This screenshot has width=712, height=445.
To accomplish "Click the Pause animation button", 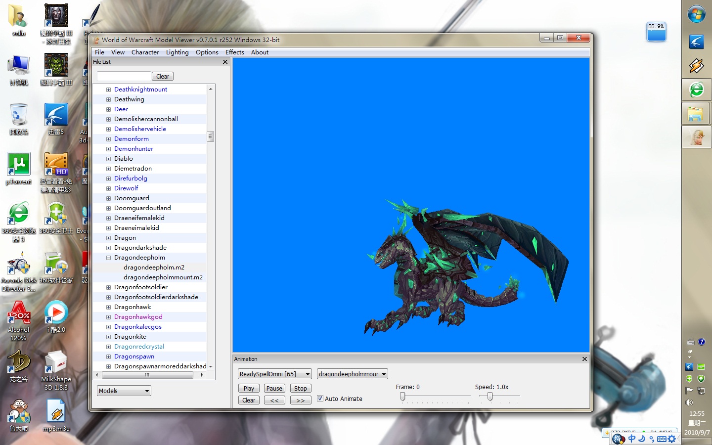I will point(274,388).
